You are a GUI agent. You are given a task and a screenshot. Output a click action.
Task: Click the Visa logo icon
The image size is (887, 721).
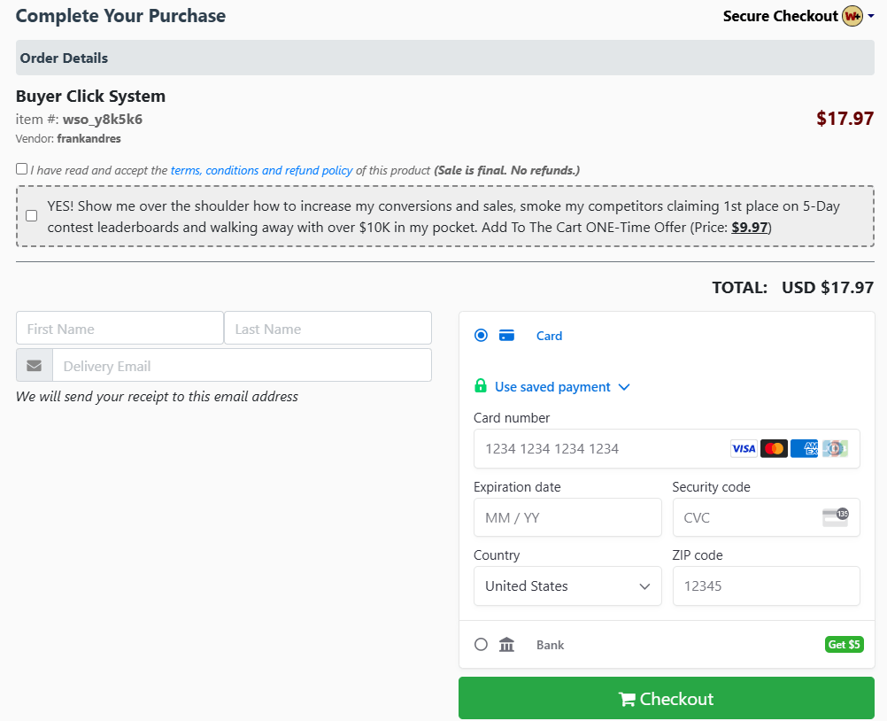(744, 449)
